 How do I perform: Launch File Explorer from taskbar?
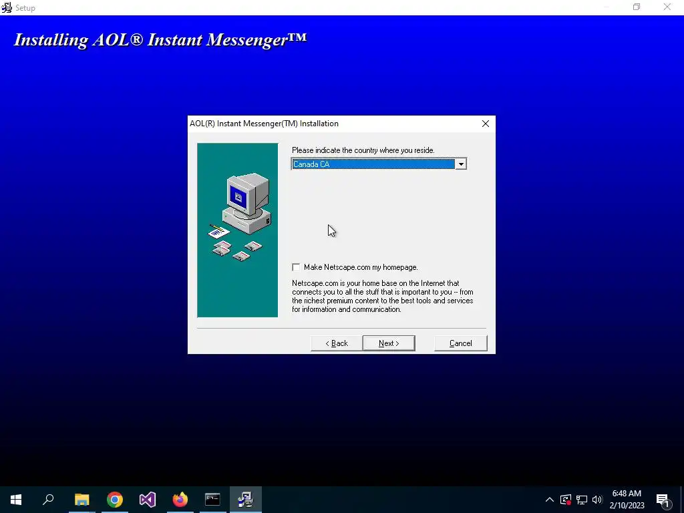click(81, 500)
